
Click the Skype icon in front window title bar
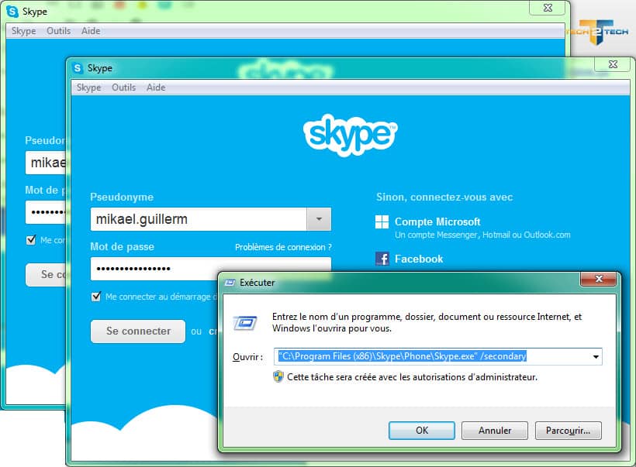(78, 68)
